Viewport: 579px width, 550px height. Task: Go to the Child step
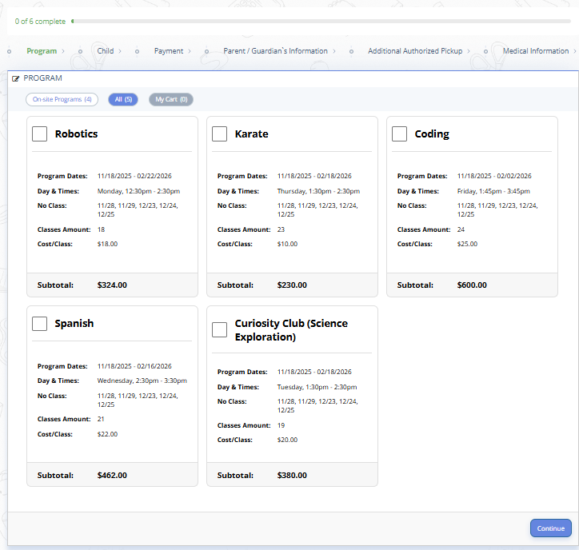(x=106, y=51)
